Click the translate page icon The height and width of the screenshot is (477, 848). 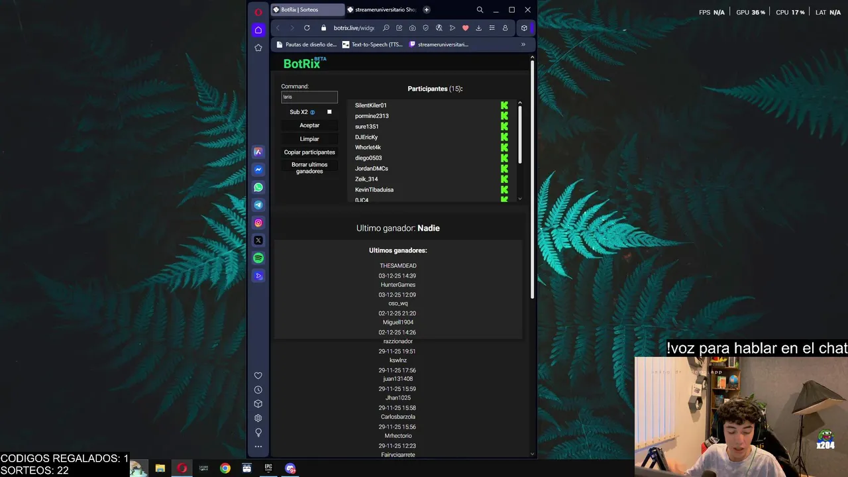[439, 28]
